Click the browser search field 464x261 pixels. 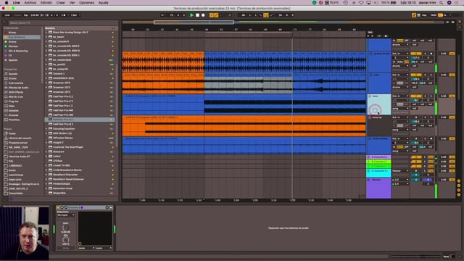point(63,22)
